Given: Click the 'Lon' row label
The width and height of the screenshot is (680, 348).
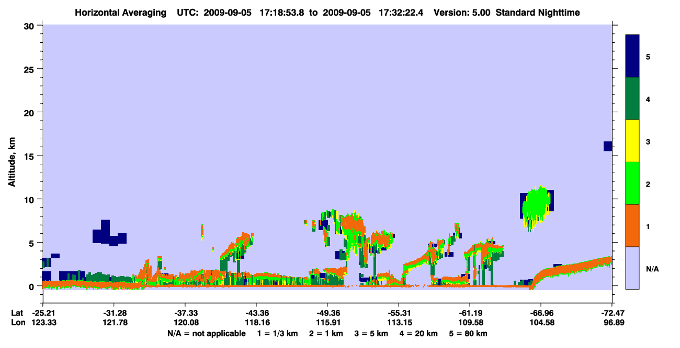Looking at the screenshot, I should point(17,322).
